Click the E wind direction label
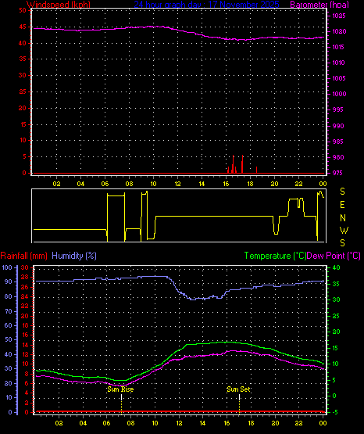The height and width of the screenshot is (434, 364). click(342, 205)
